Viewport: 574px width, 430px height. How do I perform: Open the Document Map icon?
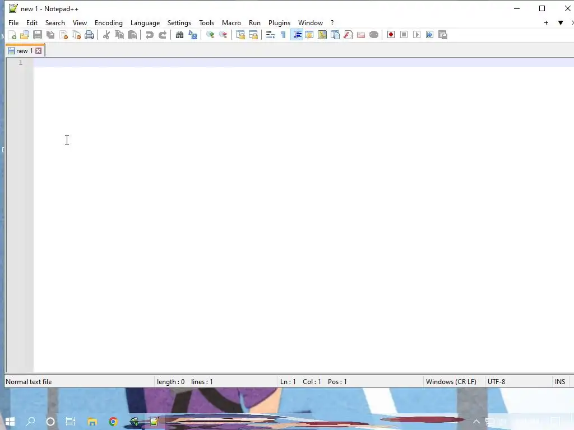[322, 35]
